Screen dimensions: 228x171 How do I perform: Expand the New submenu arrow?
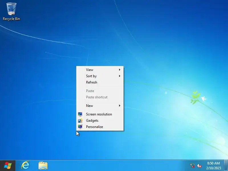[x=119, y=105]
